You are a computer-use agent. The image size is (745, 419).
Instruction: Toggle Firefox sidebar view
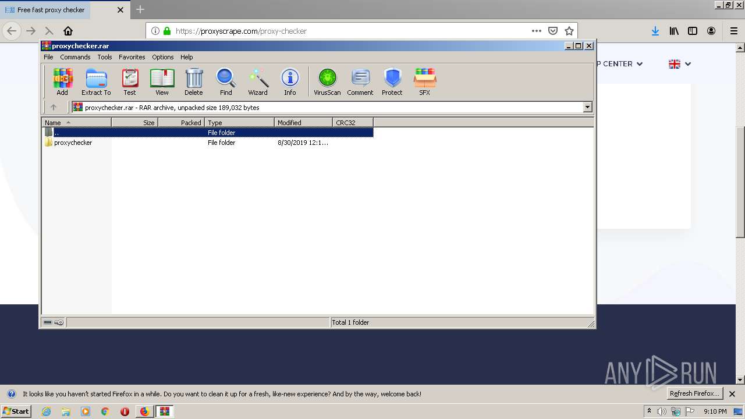click(x=693, y=31)
